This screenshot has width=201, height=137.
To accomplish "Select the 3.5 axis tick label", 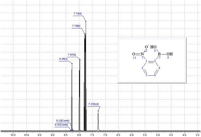I will (x=197, y=134).
